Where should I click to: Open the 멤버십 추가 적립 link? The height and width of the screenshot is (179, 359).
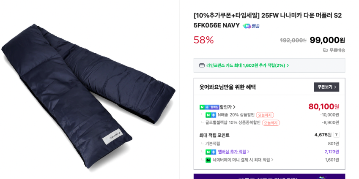pos(232,152)
